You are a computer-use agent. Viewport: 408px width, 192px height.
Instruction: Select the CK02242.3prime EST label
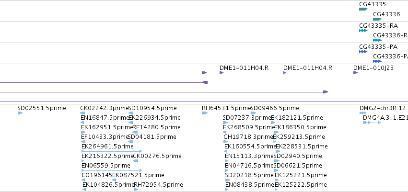(105, 108)
